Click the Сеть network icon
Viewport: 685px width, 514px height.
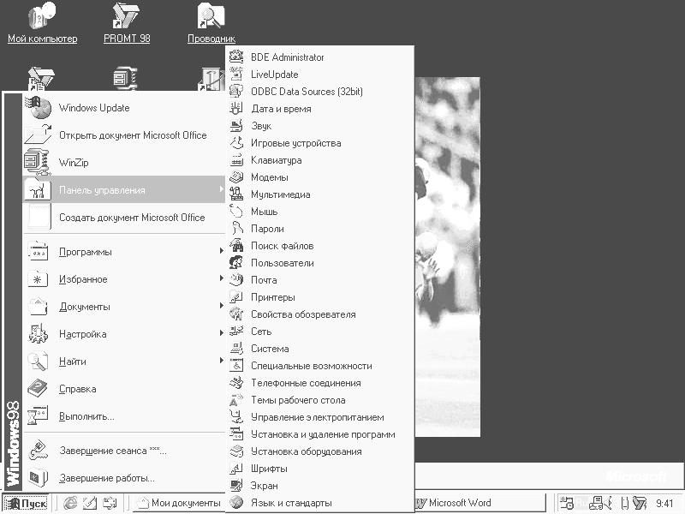236,332
